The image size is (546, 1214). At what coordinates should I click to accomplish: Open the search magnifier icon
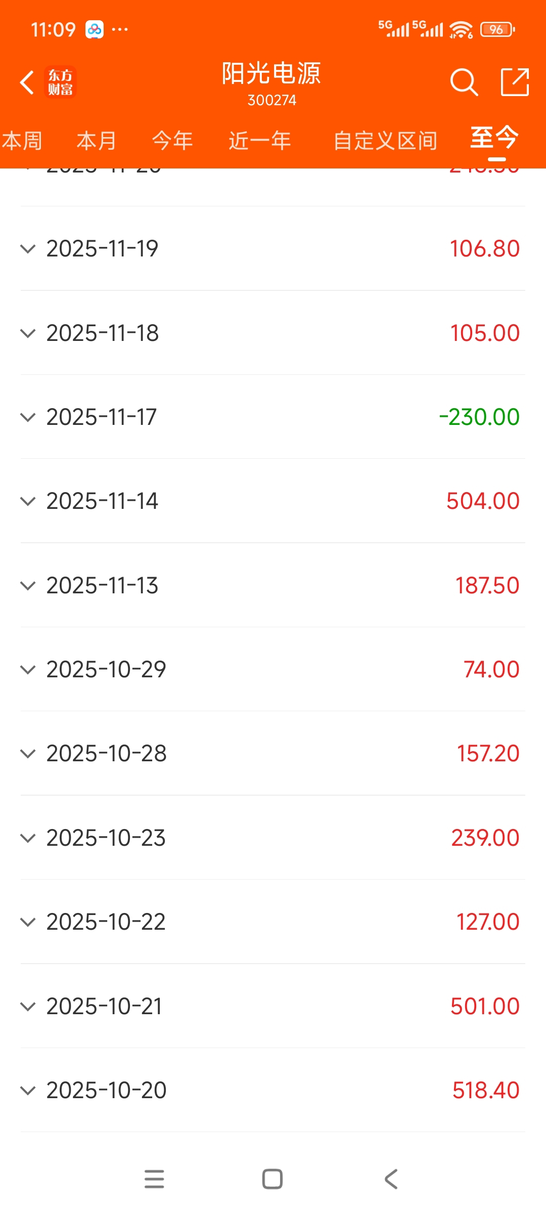click(x=464, y=82)
